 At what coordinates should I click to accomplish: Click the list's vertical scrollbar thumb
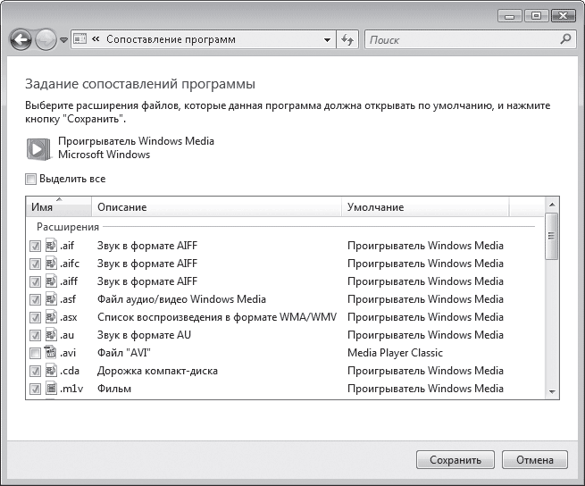pos(551,237)
